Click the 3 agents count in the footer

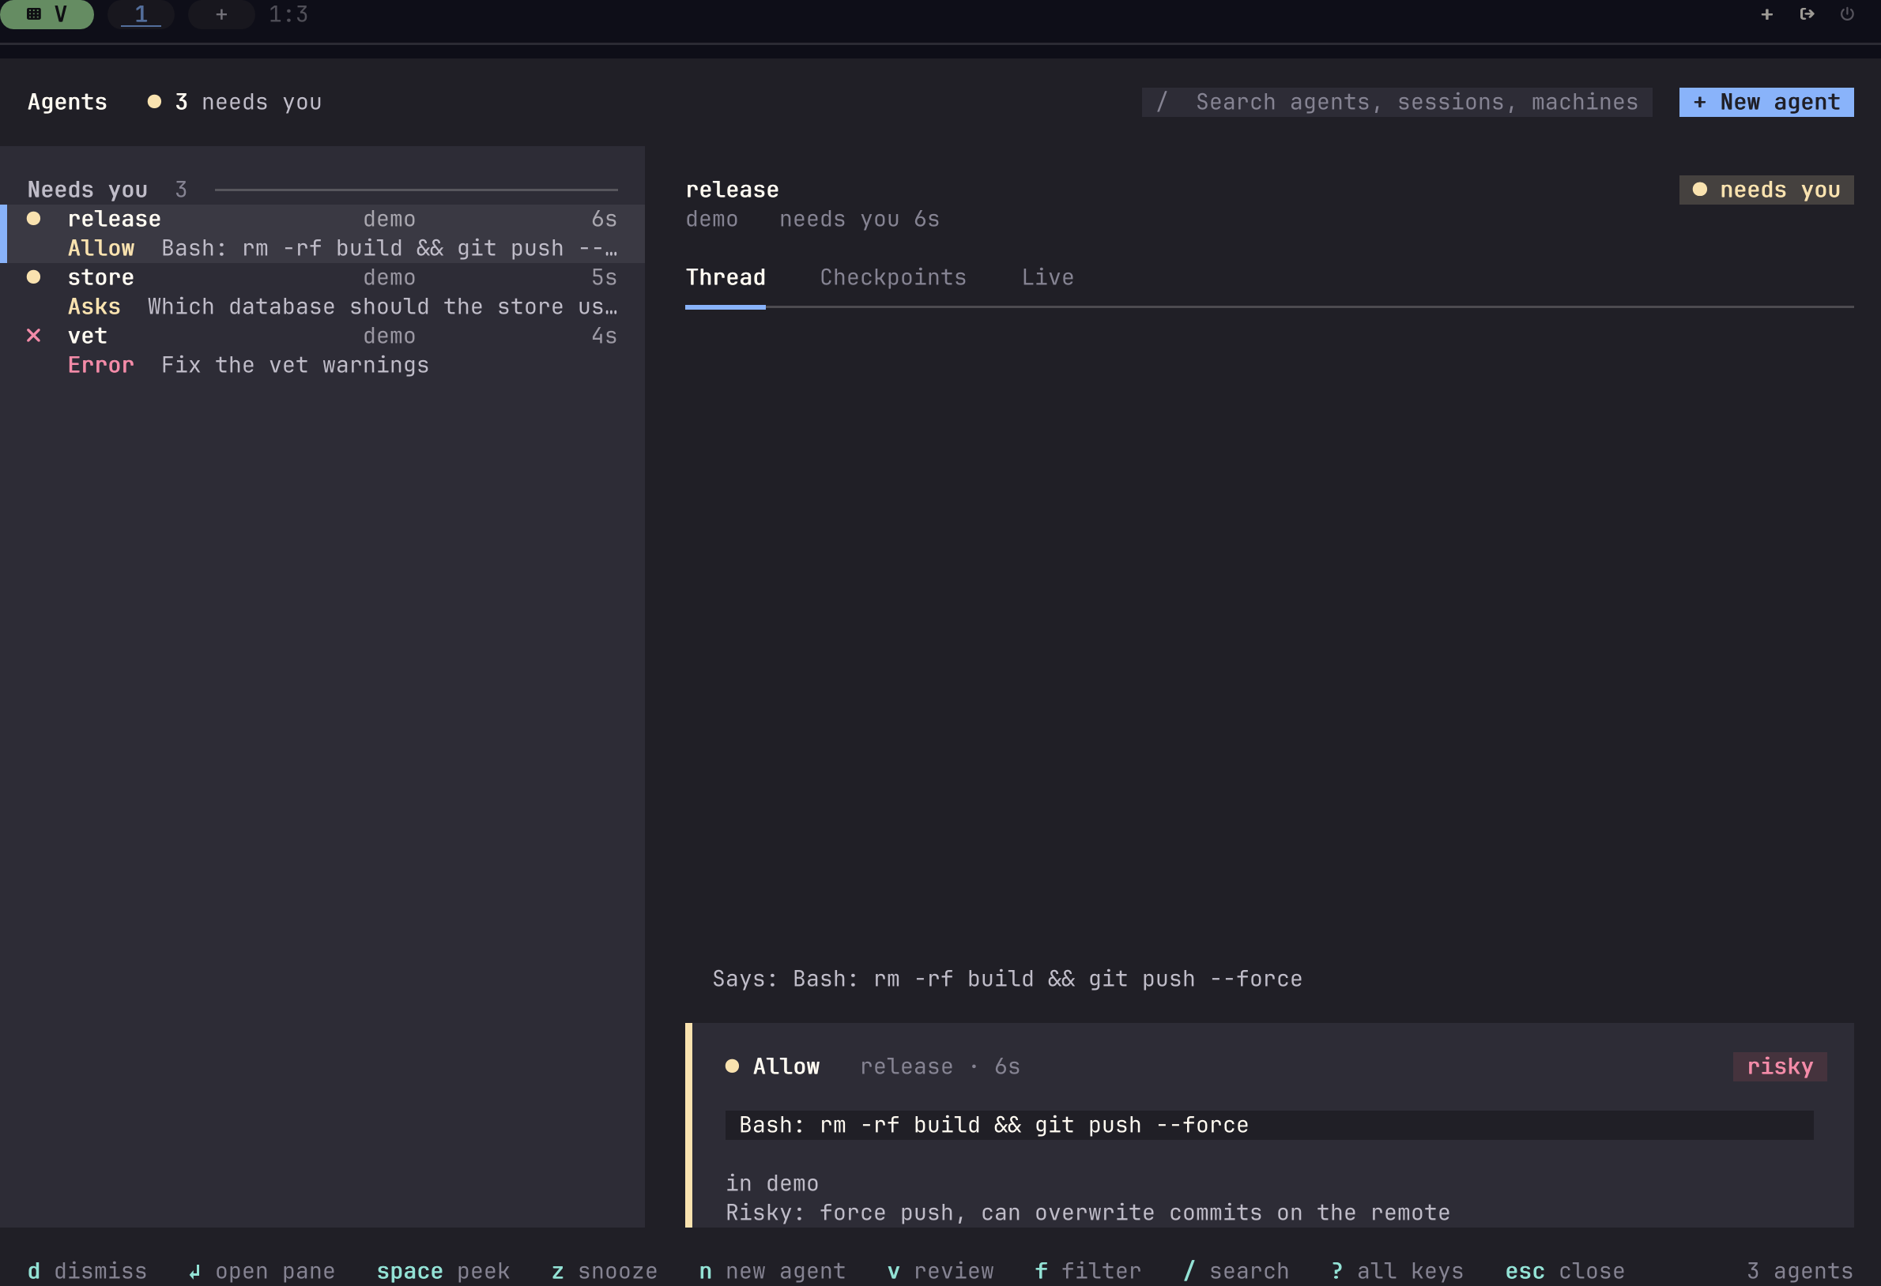1800,1272
